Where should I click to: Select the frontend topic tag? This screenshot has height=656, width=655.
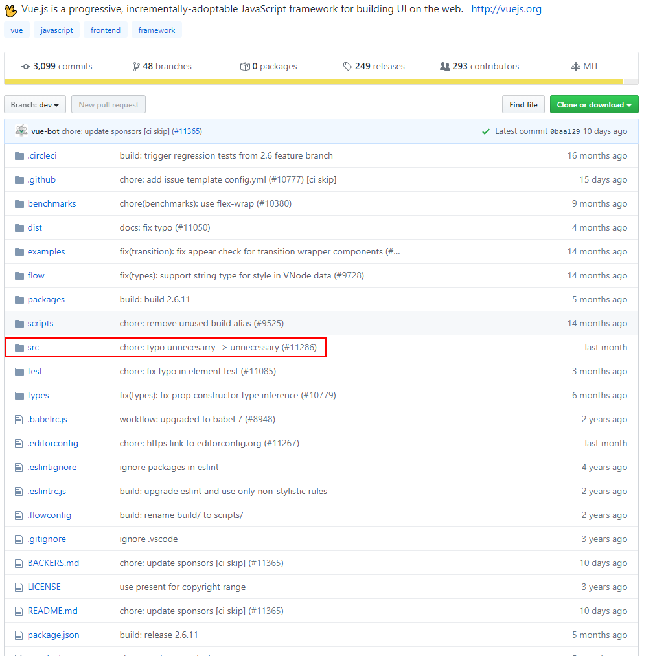click(106, 30)
